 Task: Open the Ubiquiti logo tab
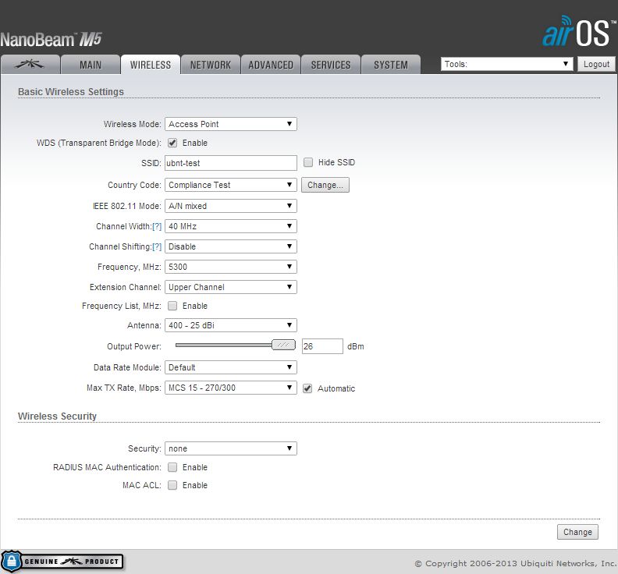point(30,65)
